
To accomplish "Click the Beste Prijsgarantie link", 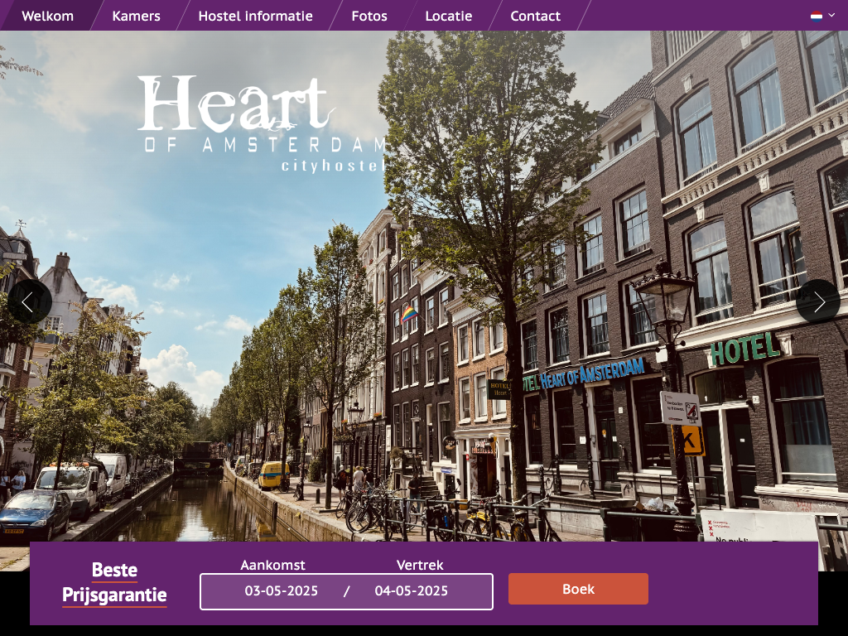I will click(x=114, y=583).
